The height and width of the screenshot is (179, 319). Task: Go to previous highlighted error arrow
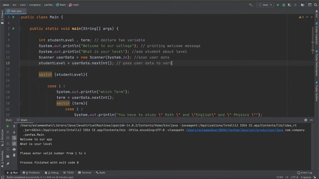pyautogui.click(x=307, y=17)
